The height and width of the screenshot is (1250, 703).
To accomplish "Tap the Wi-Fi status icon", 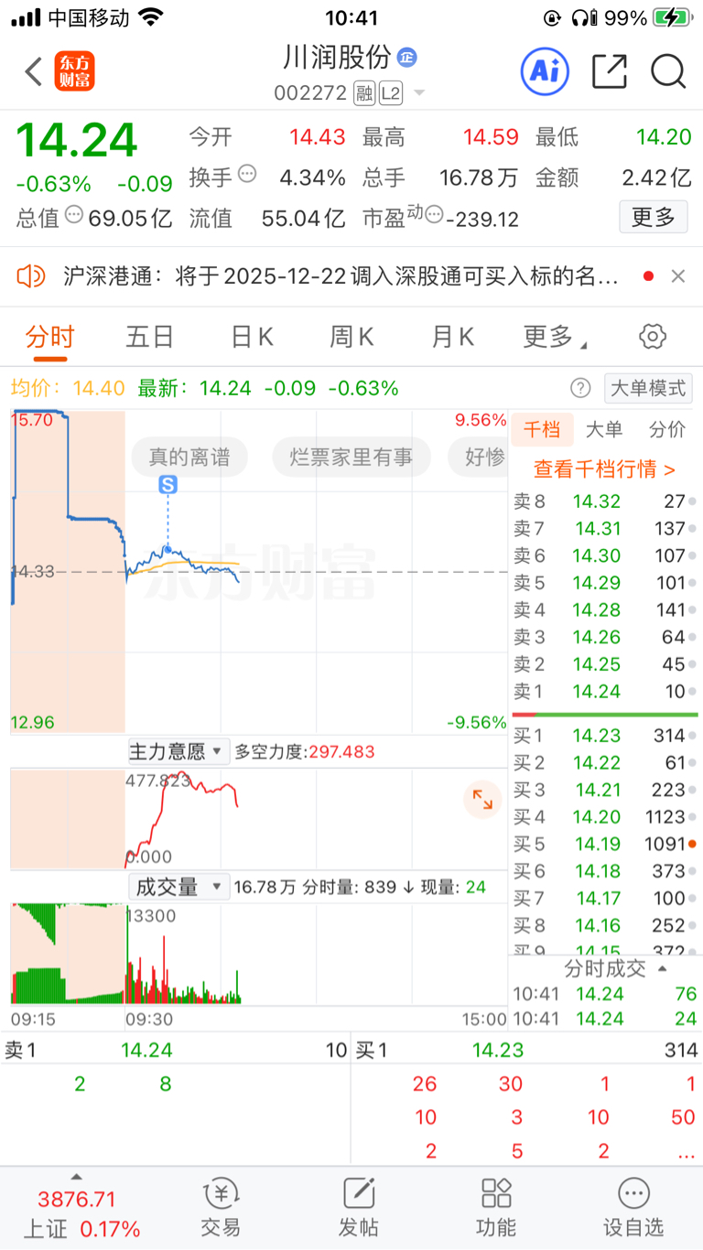I will point(150,16).
